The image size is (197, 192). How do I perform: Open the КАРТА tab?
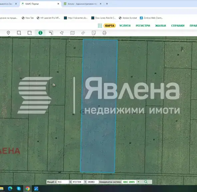pyautogui.click(x=110, y=26)
